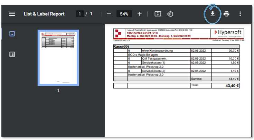Click the current page number field
Screen dimensions: 254x140
[80, 14]
